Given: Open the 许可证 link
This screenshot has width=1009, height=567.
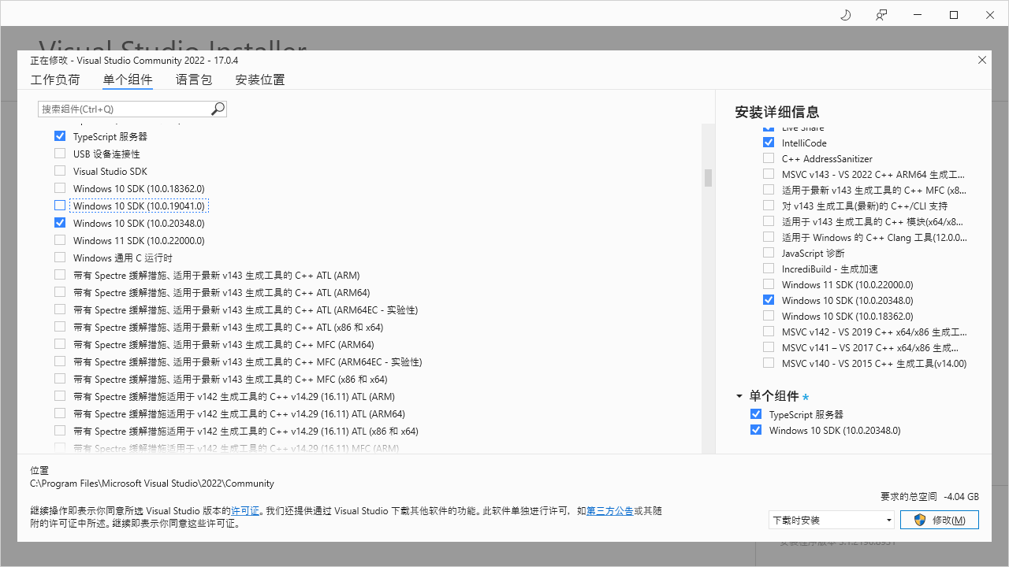Looking at the screenshot, I should [245, 511].
